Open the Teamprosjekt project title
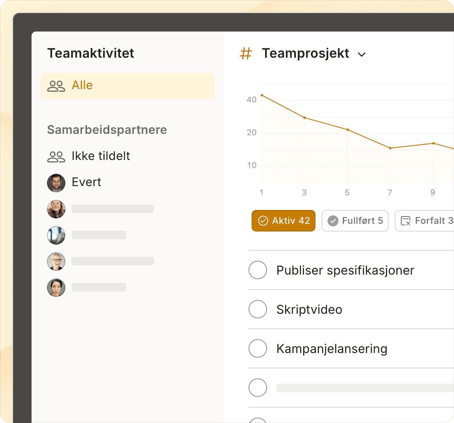The width and height of the screenshot is (454, 423). [x=305, y=53]
